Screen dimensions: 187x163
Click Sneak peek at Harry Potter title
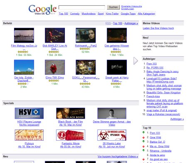117,79
